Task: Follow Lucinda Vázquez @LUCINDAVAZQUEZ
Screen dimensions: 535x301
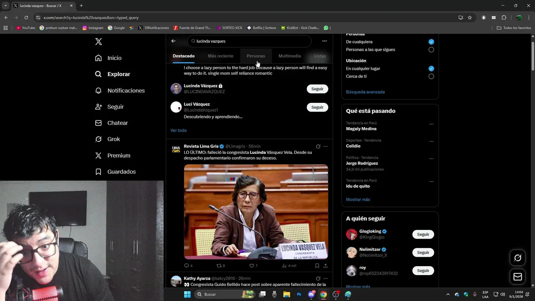Action: [317, 89]
